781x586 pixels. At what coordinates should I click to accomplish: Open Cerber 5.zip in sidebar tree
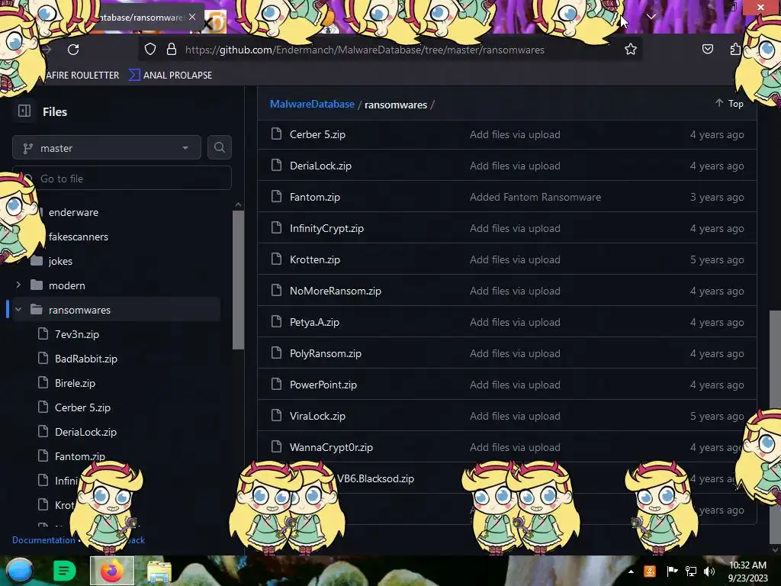(82, 407)
